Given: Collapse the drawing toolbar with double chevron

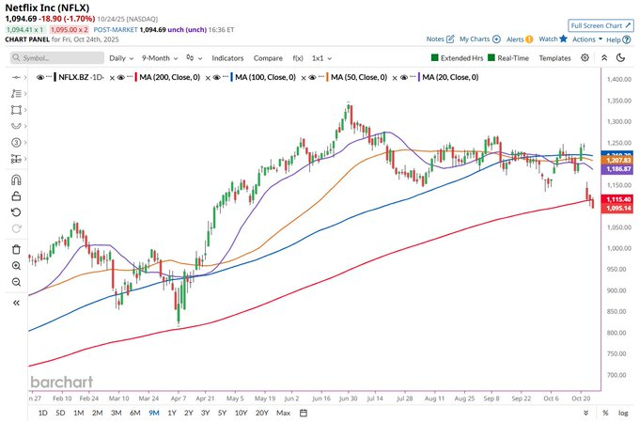Looking at the screenshot, I should point(16,303).
